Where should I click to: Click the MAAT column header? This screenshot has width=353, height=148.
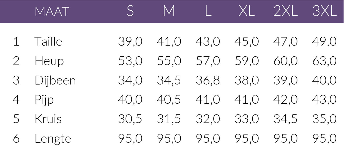pyautogui.click(x=51, y=11)
